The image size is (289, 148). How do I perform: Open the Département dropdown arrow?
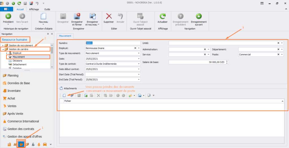click(282, 49)
